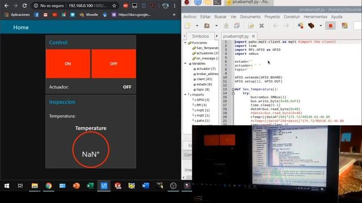
Task: Open Excel from the taskbar
Action: [90, 186]
